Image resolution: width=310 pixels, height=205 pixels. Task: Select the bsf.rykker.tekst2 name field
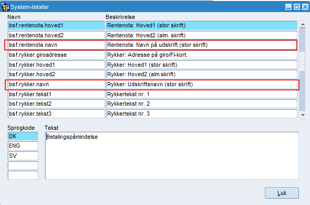tap(56, 104)
